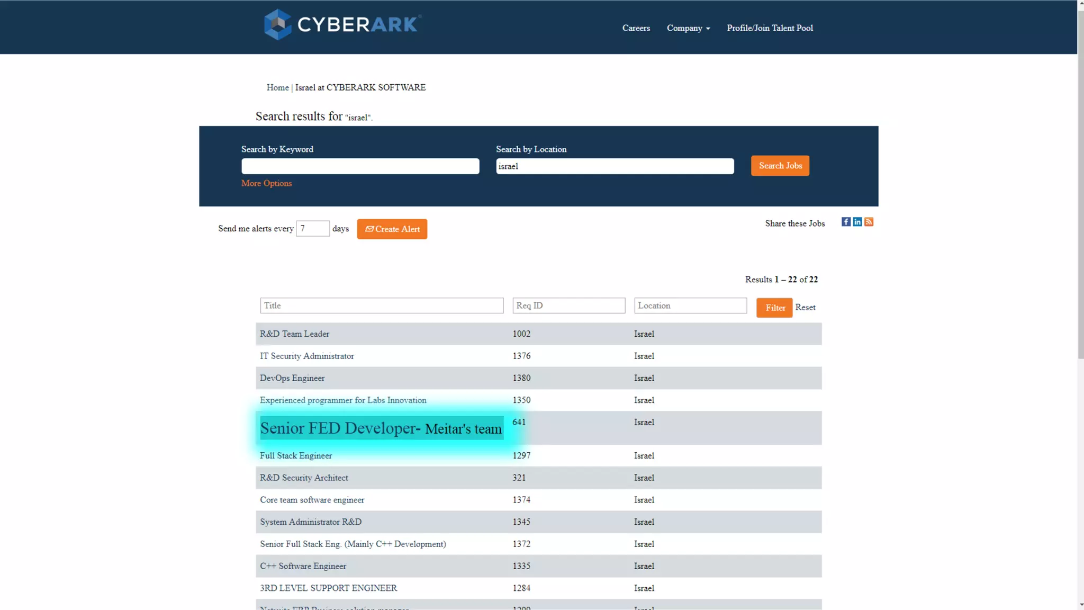Open Profile/Join Talent Pool

point(770,28)
